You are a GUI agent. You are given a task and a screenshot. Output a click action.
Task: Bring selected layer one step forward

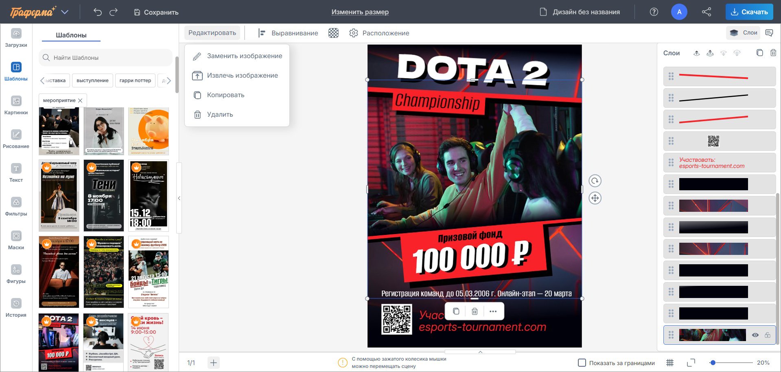697,53
